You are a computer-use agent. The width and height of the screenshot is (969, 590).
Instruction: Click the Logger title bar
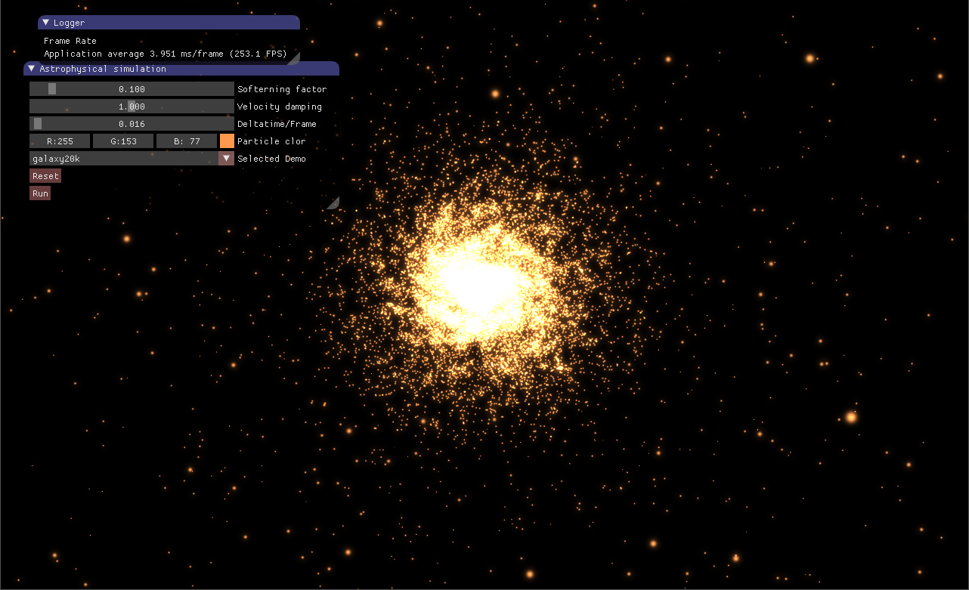pyautogui.click(x=169, y=23)
